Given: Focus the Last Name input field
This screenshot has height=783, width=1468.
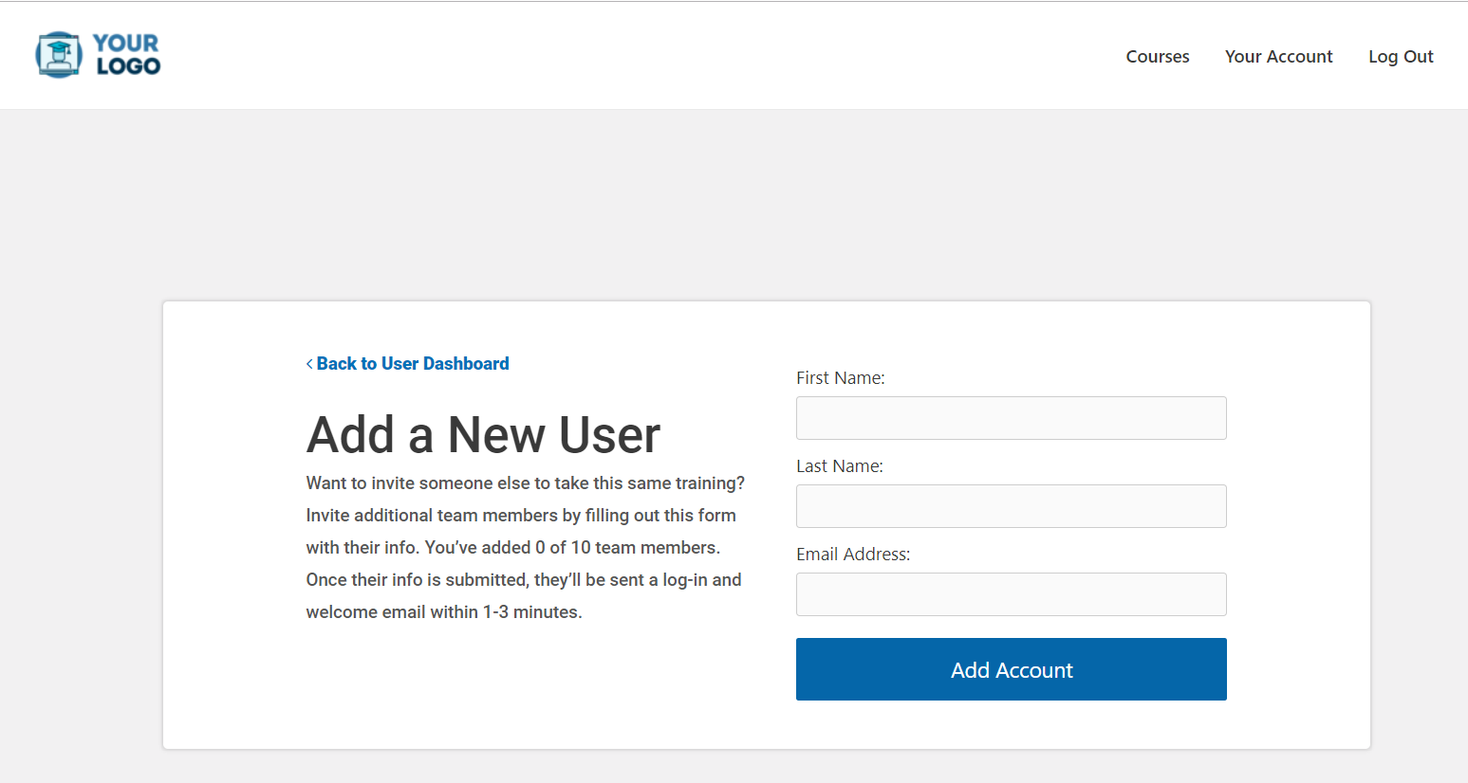Looking at the screenshot, I should click(1012, 506).
